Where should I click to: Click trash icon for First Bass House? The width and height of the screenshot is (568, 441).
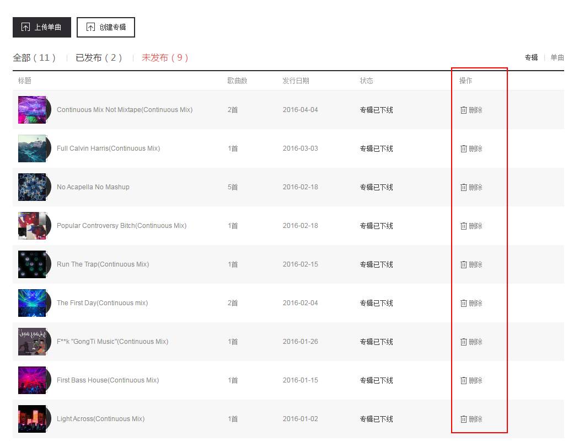[x=464, y=380]
